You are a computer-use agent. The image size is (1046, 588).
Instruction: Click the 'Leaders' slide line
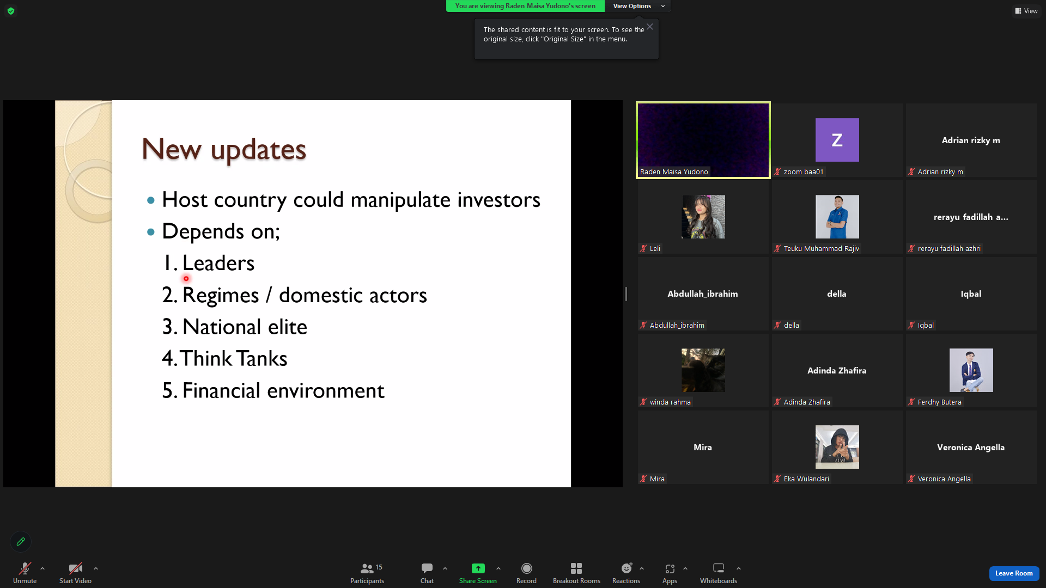[x=209, y=263]
